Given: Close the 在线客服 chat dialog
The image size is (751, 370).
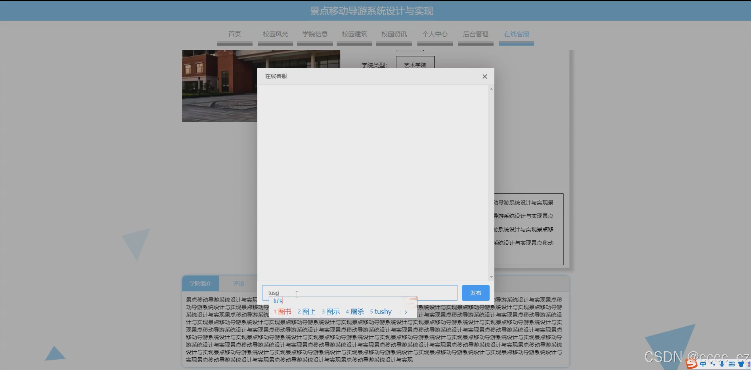Looking at the screenshot, I should [485, 76].
